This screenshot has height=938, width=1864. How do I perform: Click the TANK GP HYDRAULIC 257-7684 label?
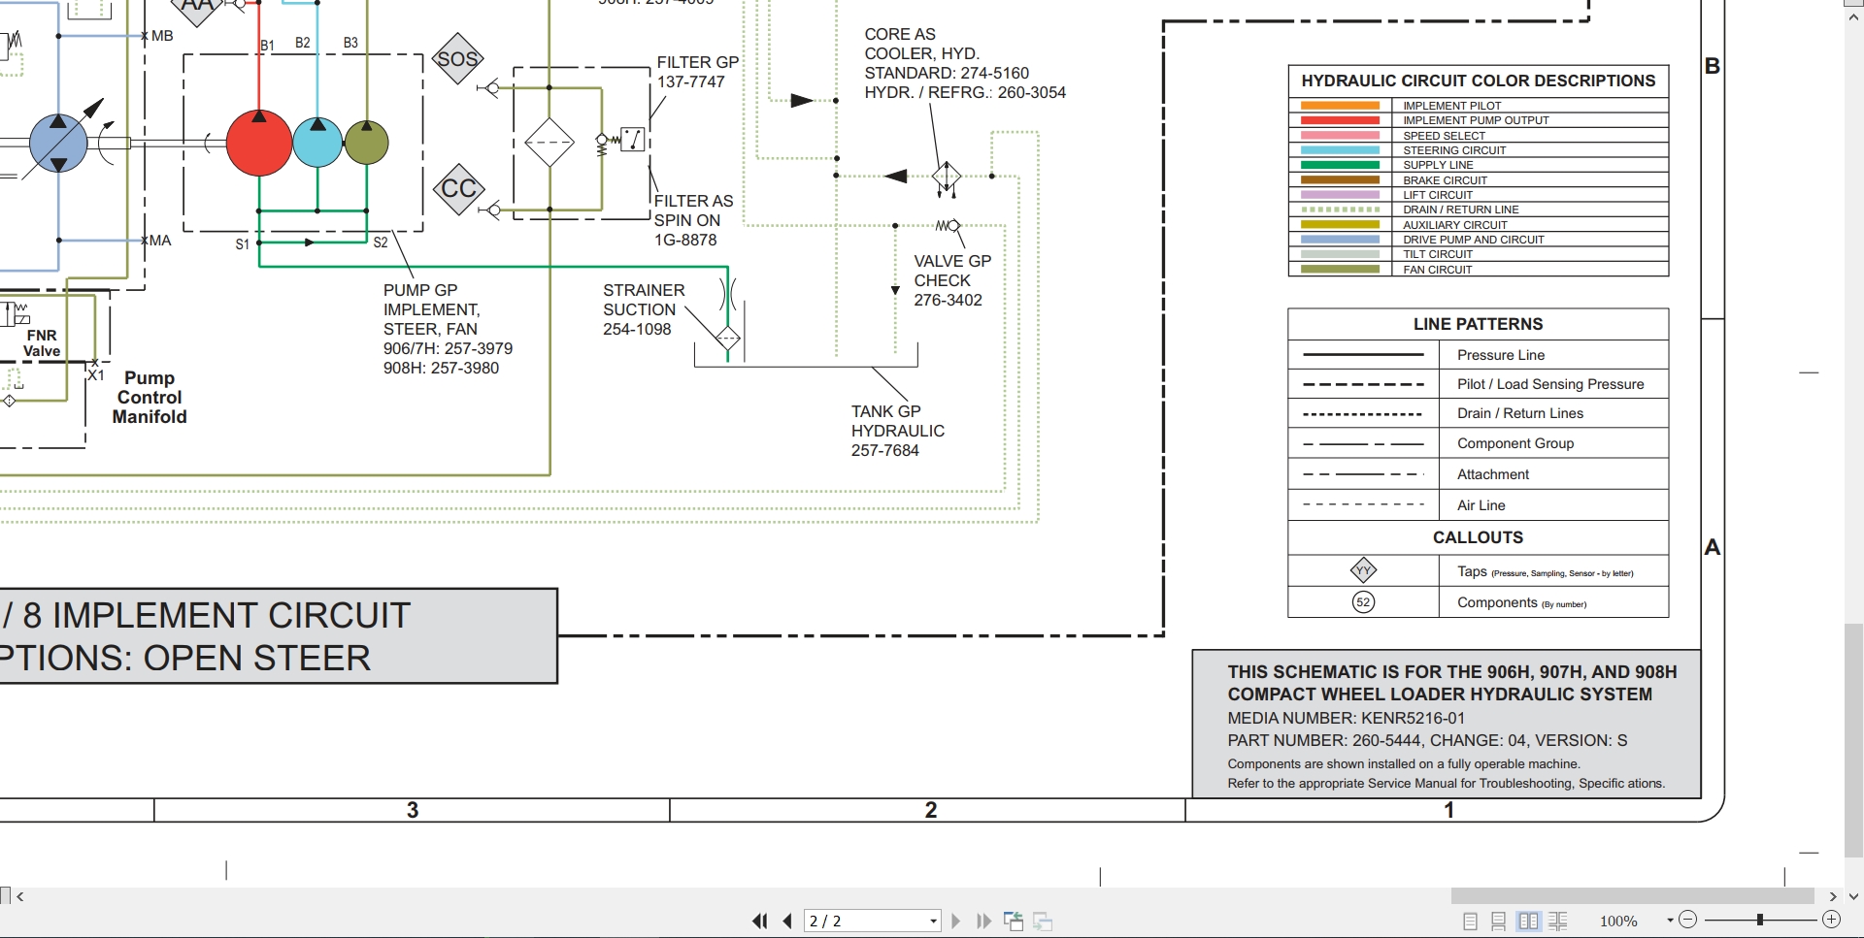(897, 431)
